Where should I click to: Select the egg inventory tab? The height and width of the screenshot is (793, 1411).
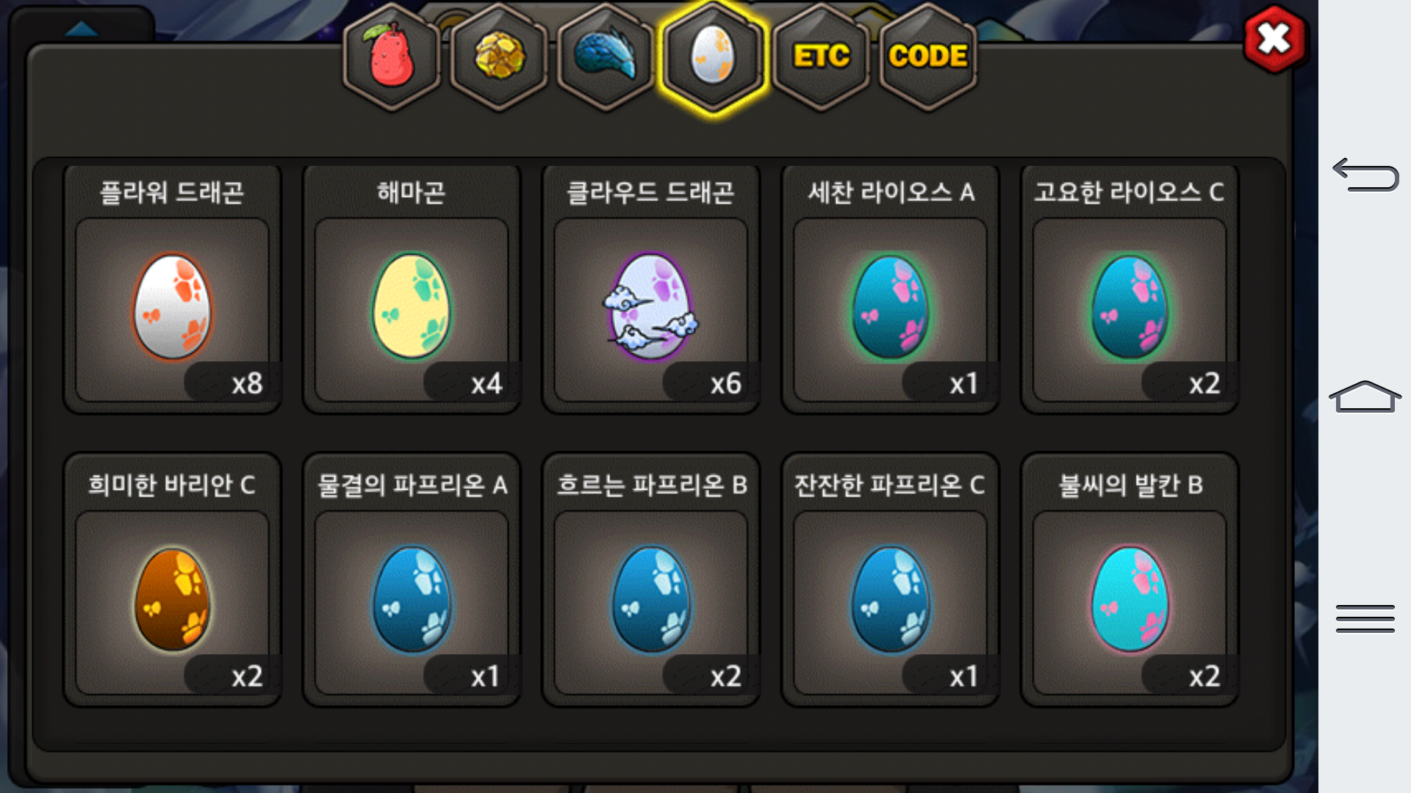[x=713, y=57]
